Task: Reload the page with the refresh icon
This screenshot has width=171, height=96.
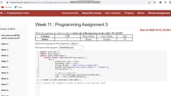Action: click(1, 2)
